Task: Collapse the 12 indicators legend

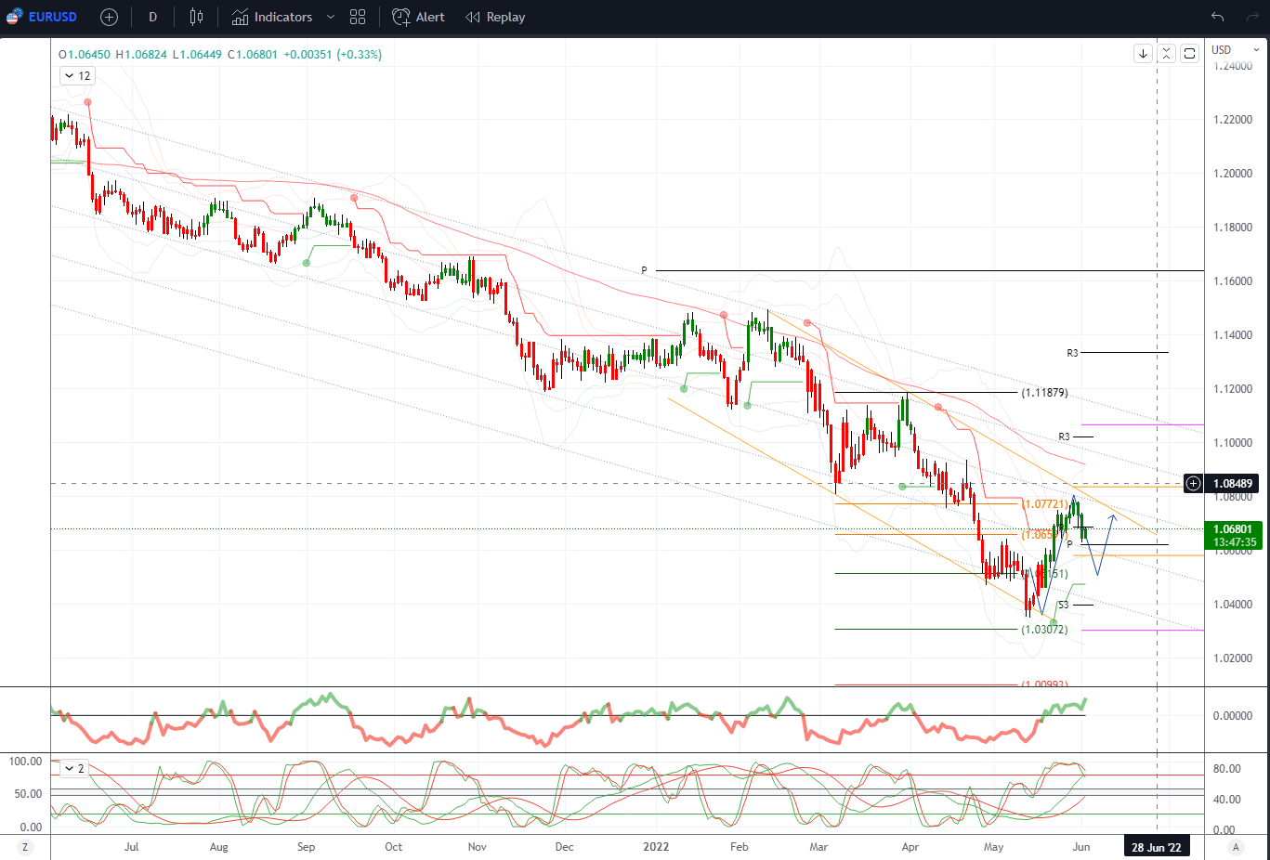Action: tap(77, 76)
